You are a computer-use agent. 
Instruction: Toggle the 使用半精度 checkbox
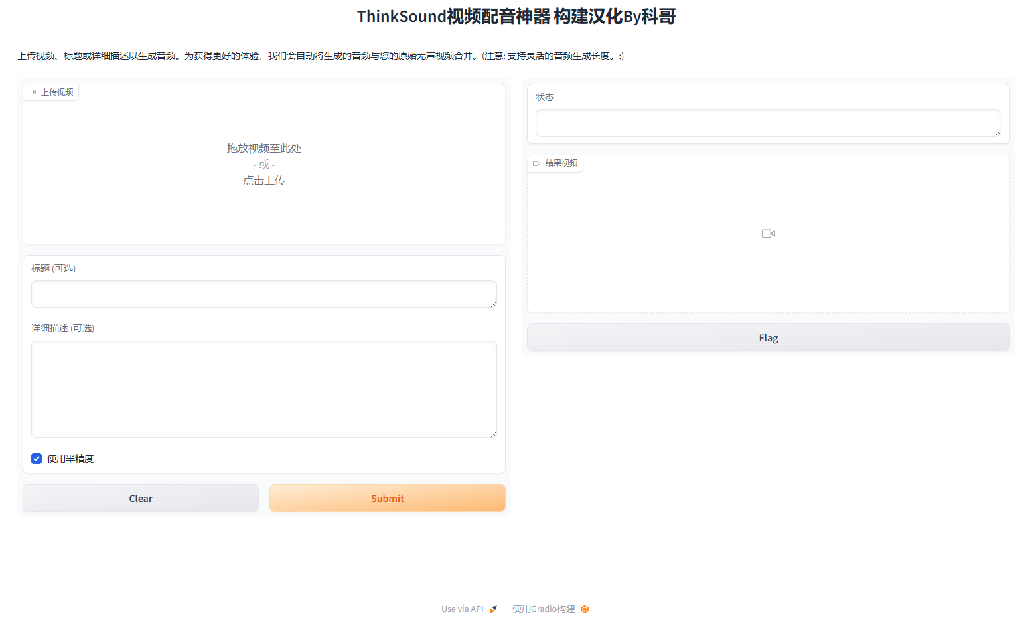(37, 459)
